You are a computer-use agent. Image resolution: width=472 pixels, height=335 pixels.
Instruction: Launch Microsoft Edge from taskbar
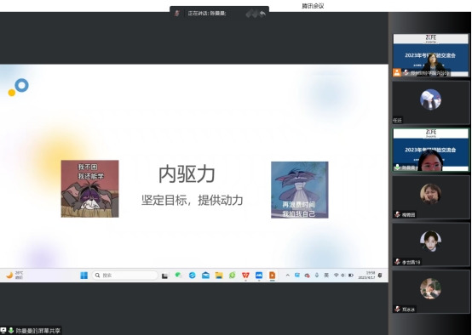(192, 275)
